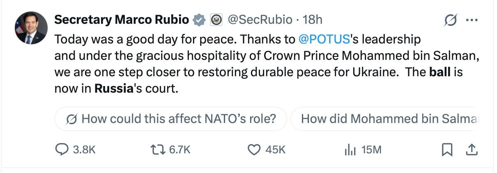Open Marco Rubio's profile picture
The width and height of the screenshot is (497, 173).
(31, 28)
